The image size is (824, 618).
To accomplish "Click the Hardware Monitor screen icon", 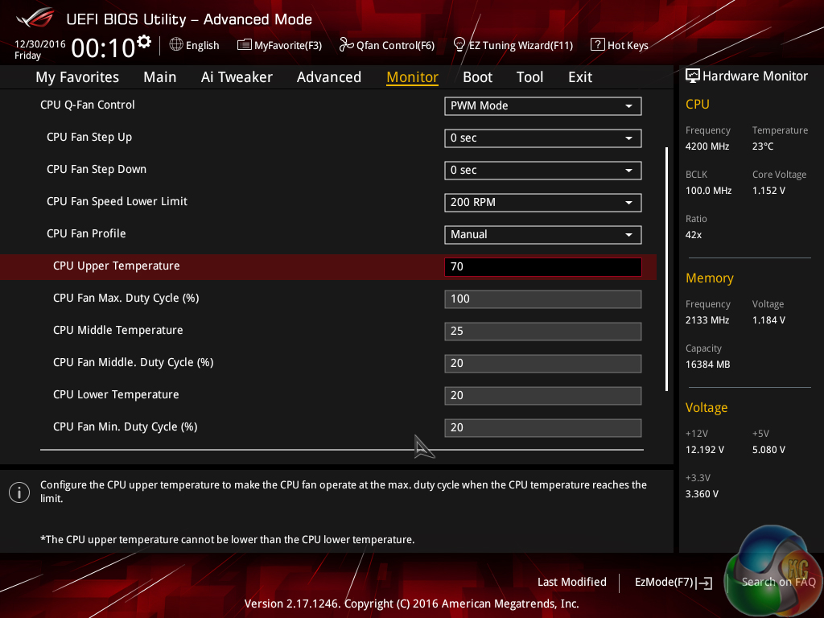I will [x=693, y=76].
